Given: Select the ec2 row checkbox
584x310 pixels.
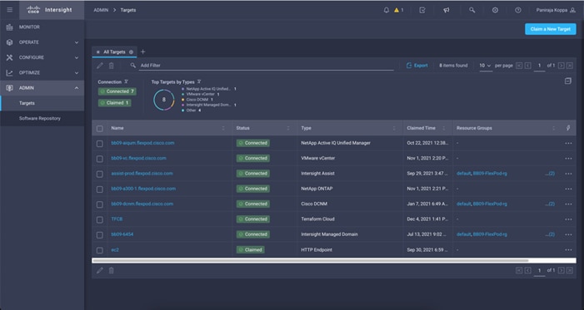Looking at the screenshot, I should pyautogui.click(x=99, y=250).
